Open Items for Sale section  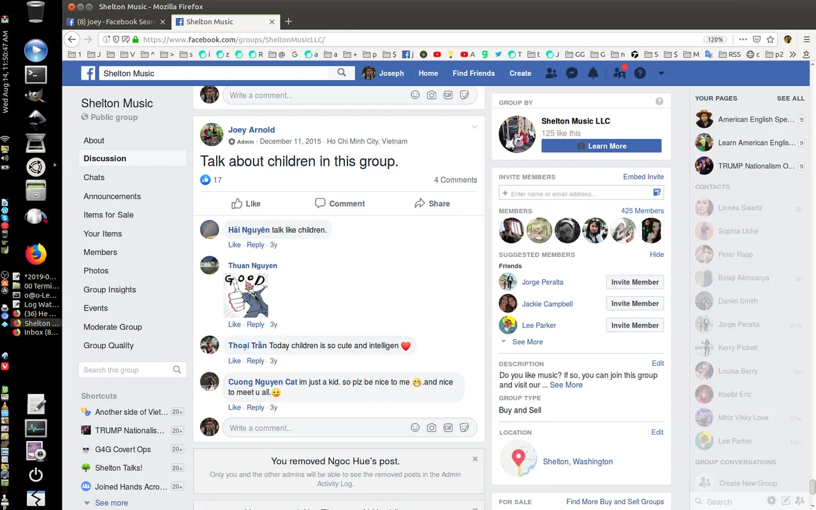click(108, 215)
